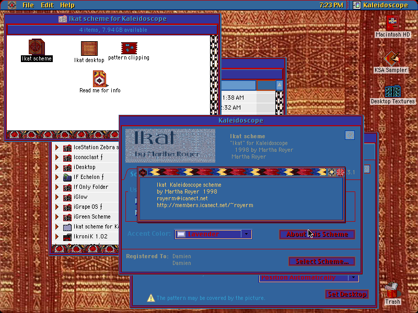This screenshot has width=418, height=313.
Task: Click the Iconoclast folder icon in list
Action: coord(67,158)
